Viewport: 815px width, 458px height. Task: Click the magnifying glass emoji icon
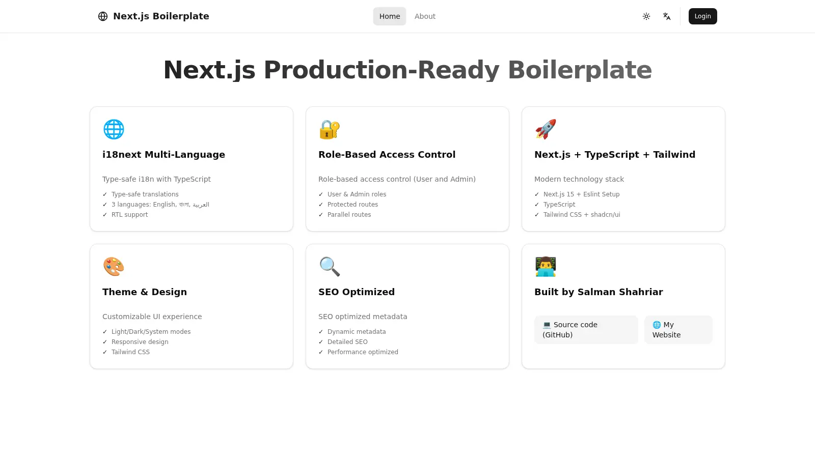330,267
